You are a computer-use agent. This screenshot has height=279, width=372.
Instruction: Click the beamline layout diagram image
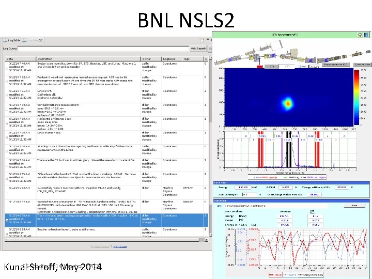(292, 53)
